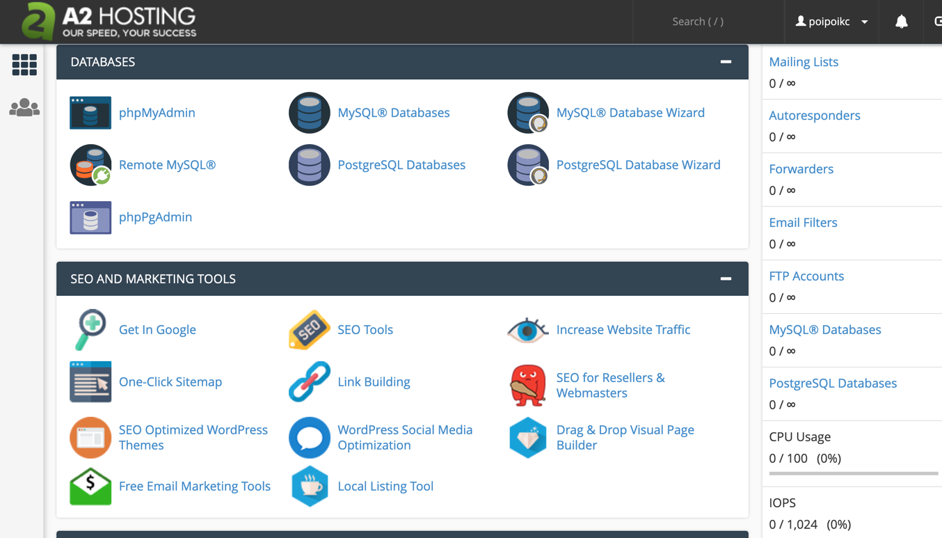Click the Increase Website Traffic eye icon
This screenshot has width=942, height=538.
tap(527, 329)
